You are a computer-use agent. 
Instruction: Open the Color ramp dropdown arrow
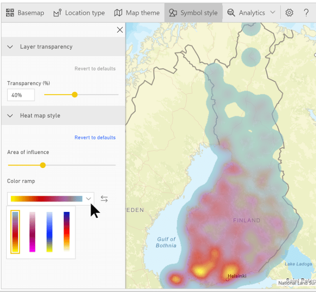88,199
